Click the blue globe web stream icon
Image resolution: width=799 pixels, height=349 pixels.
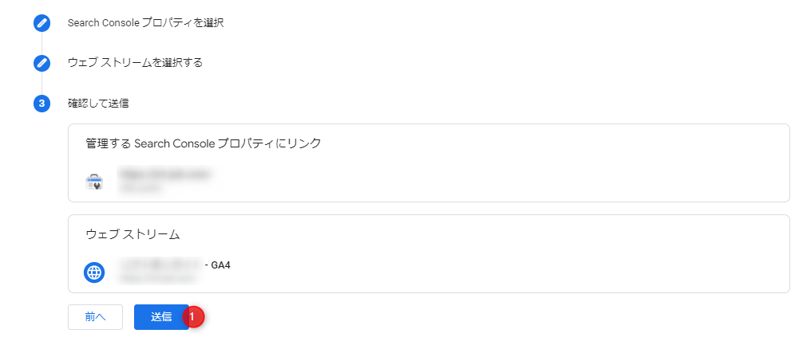(94, 273)
